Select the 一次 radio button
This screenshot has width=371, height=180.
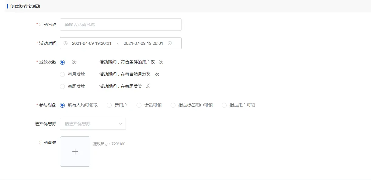click(62, 62)
